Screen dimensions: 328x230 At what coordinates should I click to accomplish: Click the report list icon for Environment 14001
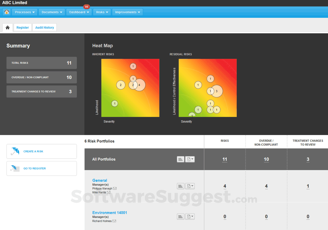180,216
